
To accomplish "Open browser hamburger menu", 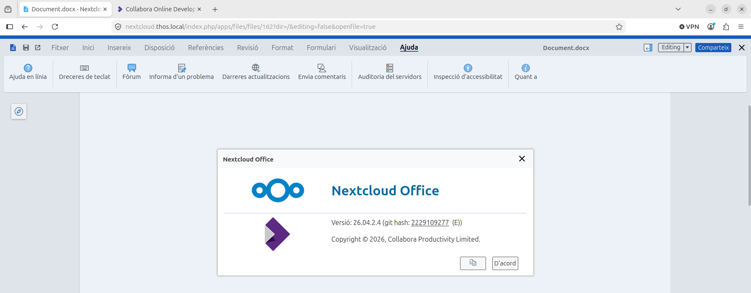I will click(x=741, y=27).
